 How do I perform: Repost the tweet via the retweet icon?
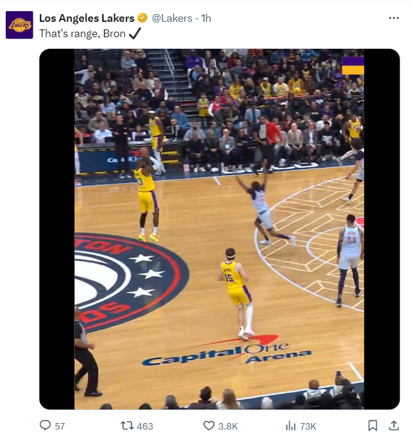pos(127,426)
